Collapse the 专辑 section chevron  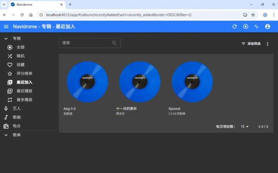pyautogui.click(x=6, y=38)
